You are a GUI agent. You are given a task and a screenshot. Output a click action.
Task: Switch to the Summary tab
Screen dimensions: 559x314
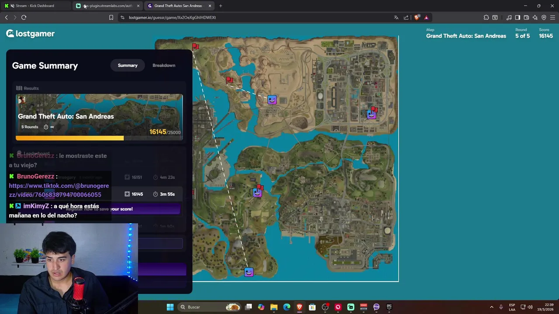tap(128, 65)
